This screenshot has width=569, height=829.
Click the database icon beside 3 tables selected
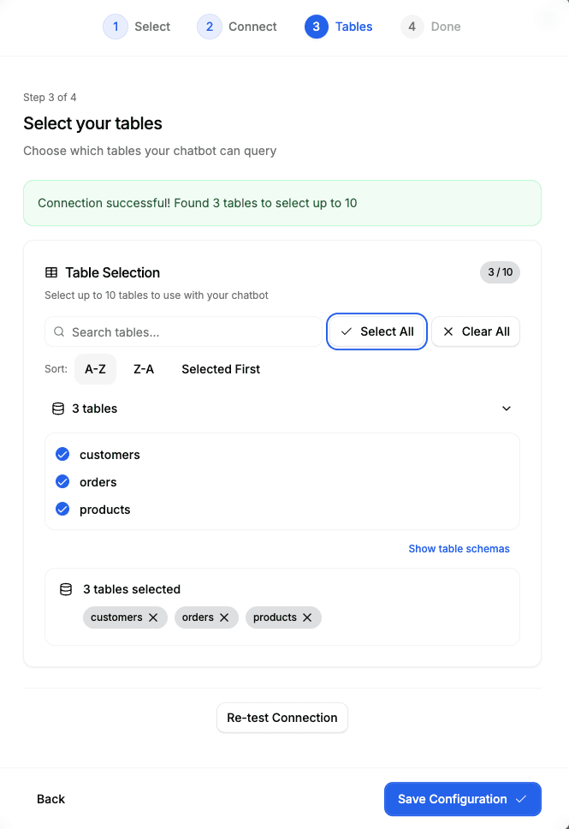click(x=67, y=589)
